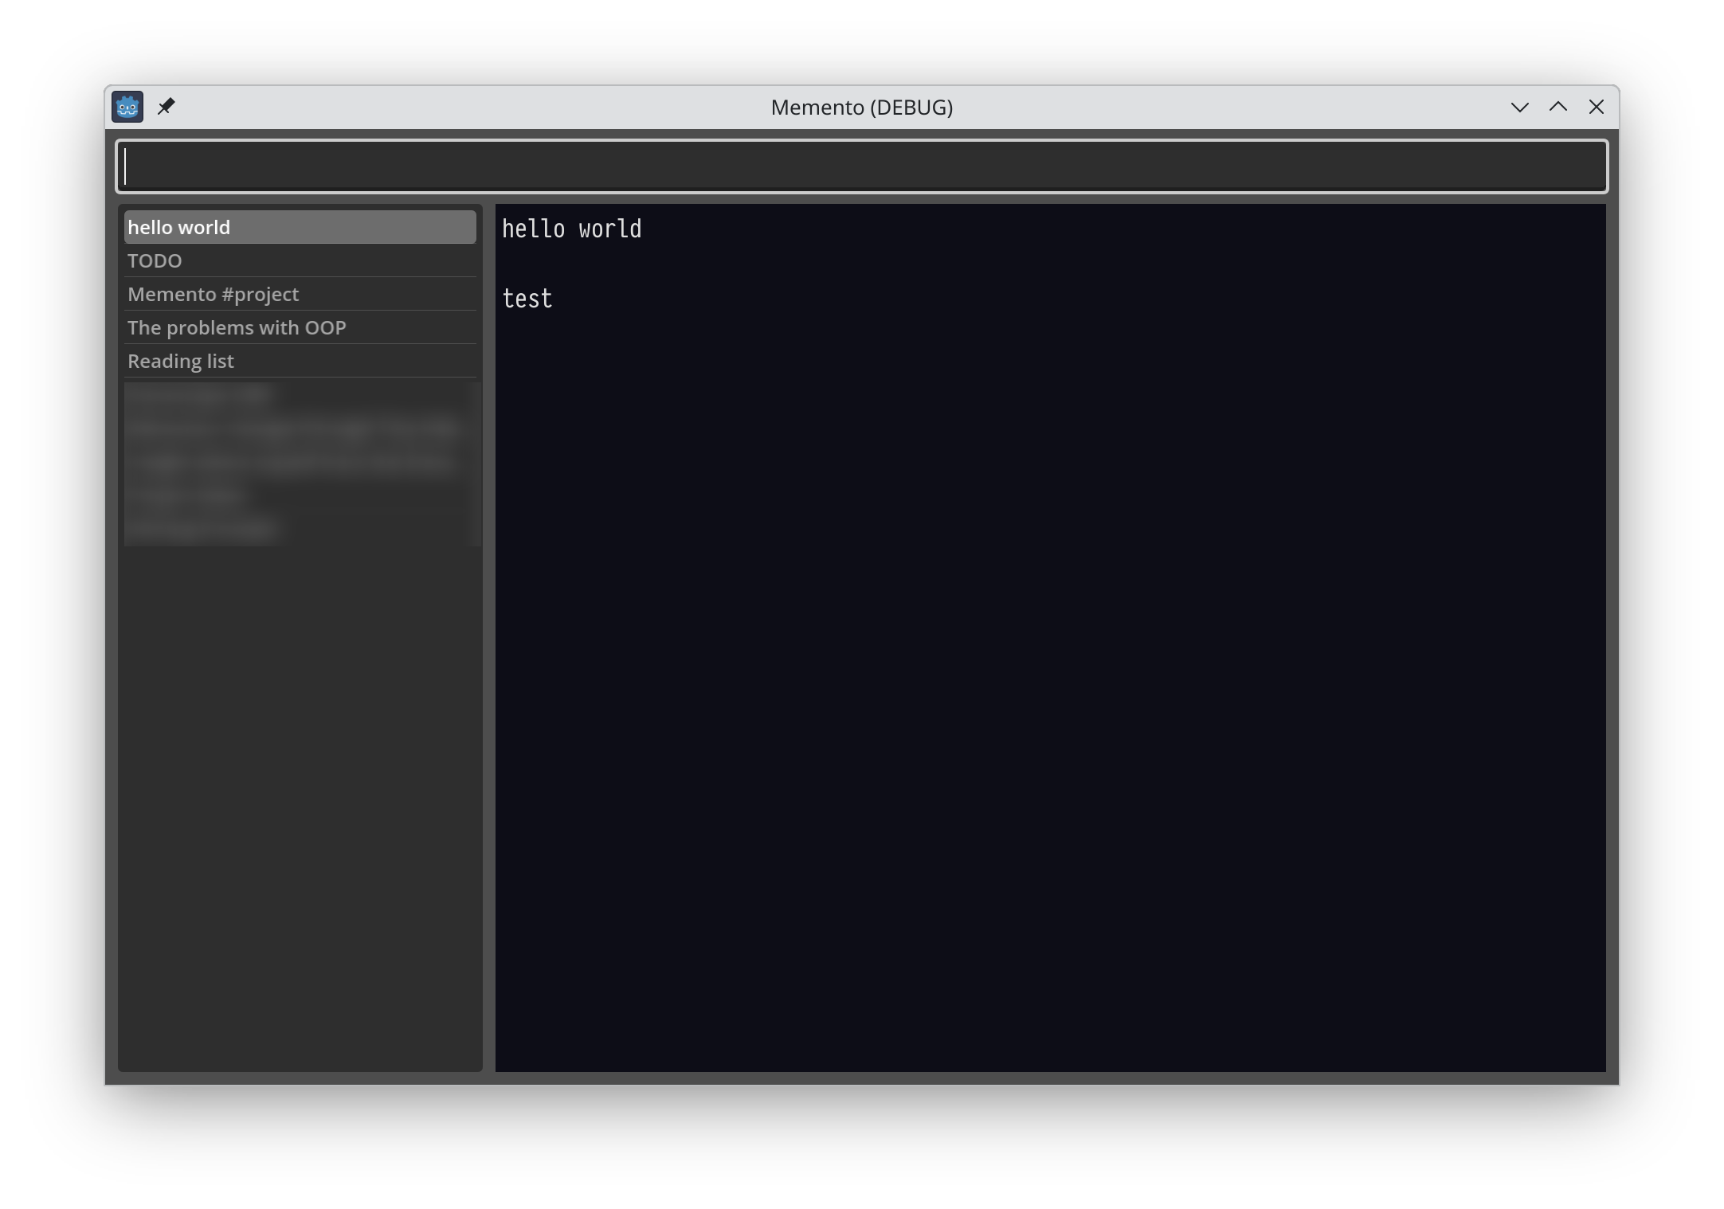The height and width of the screenshot is (1209, 1724).
Task: Toggle the pin window icon
Action: 166,107
